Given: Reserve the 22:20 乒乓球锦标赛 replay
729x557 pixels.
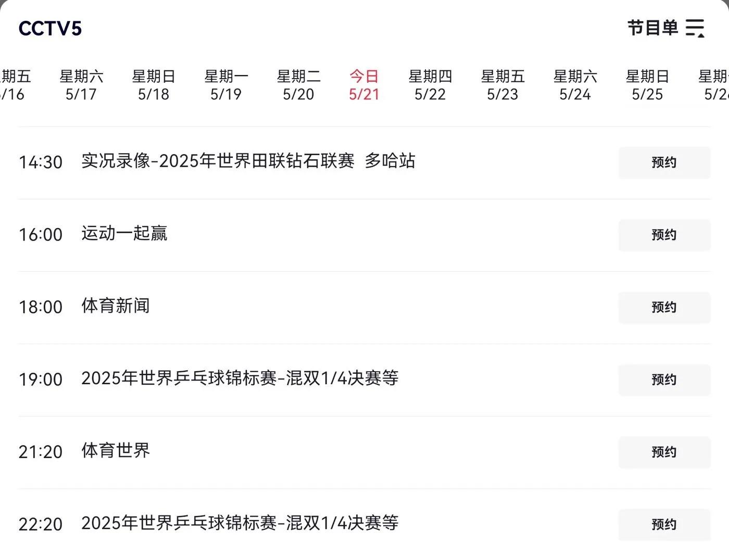Looking at the screenshot, I should pyautogui.click(x=664, y=525).
